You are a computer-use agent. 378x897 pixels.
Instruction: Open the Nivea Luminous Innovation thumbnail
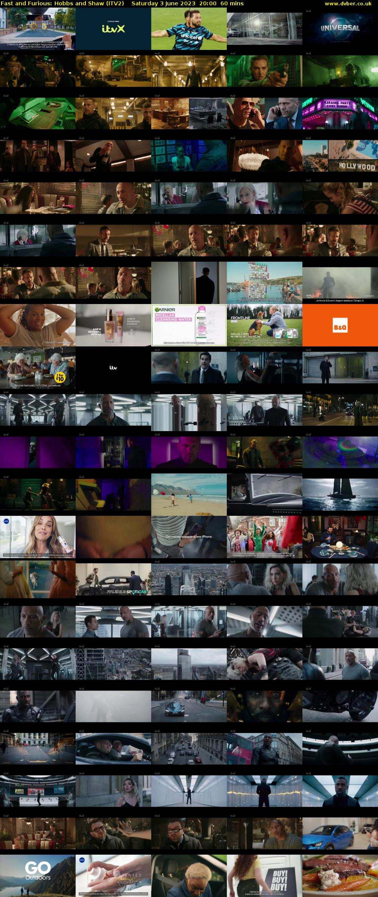click(x=113, y=876)
